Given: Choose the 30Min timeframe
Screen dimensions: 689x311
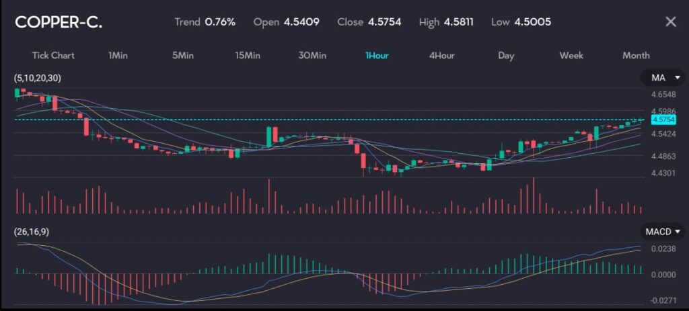Looking at the screenshot, I should pos(312,55).
